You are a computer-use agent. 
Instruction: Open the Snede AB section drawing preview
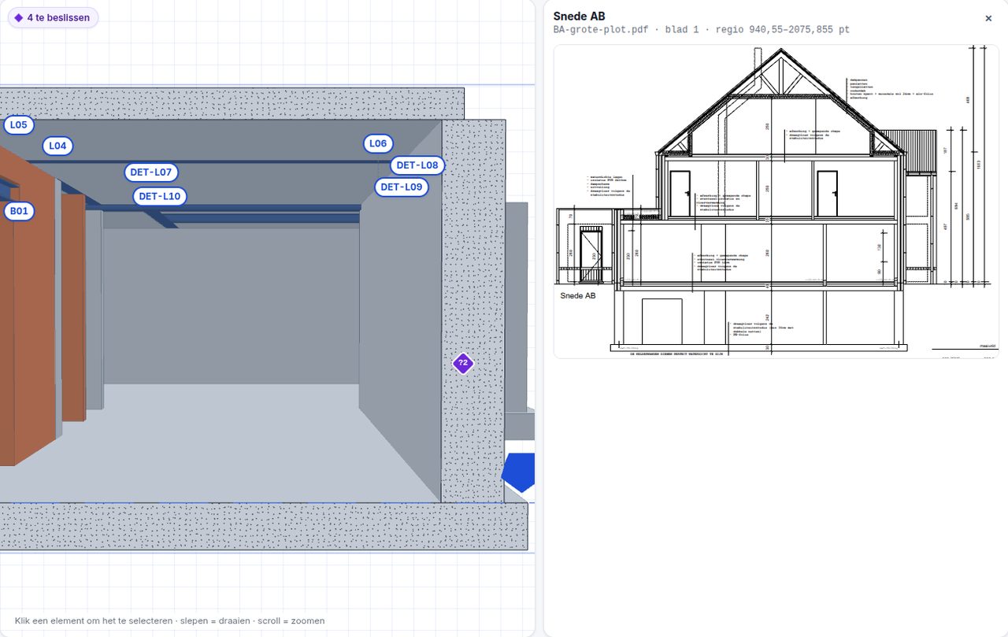coord(776,202)
